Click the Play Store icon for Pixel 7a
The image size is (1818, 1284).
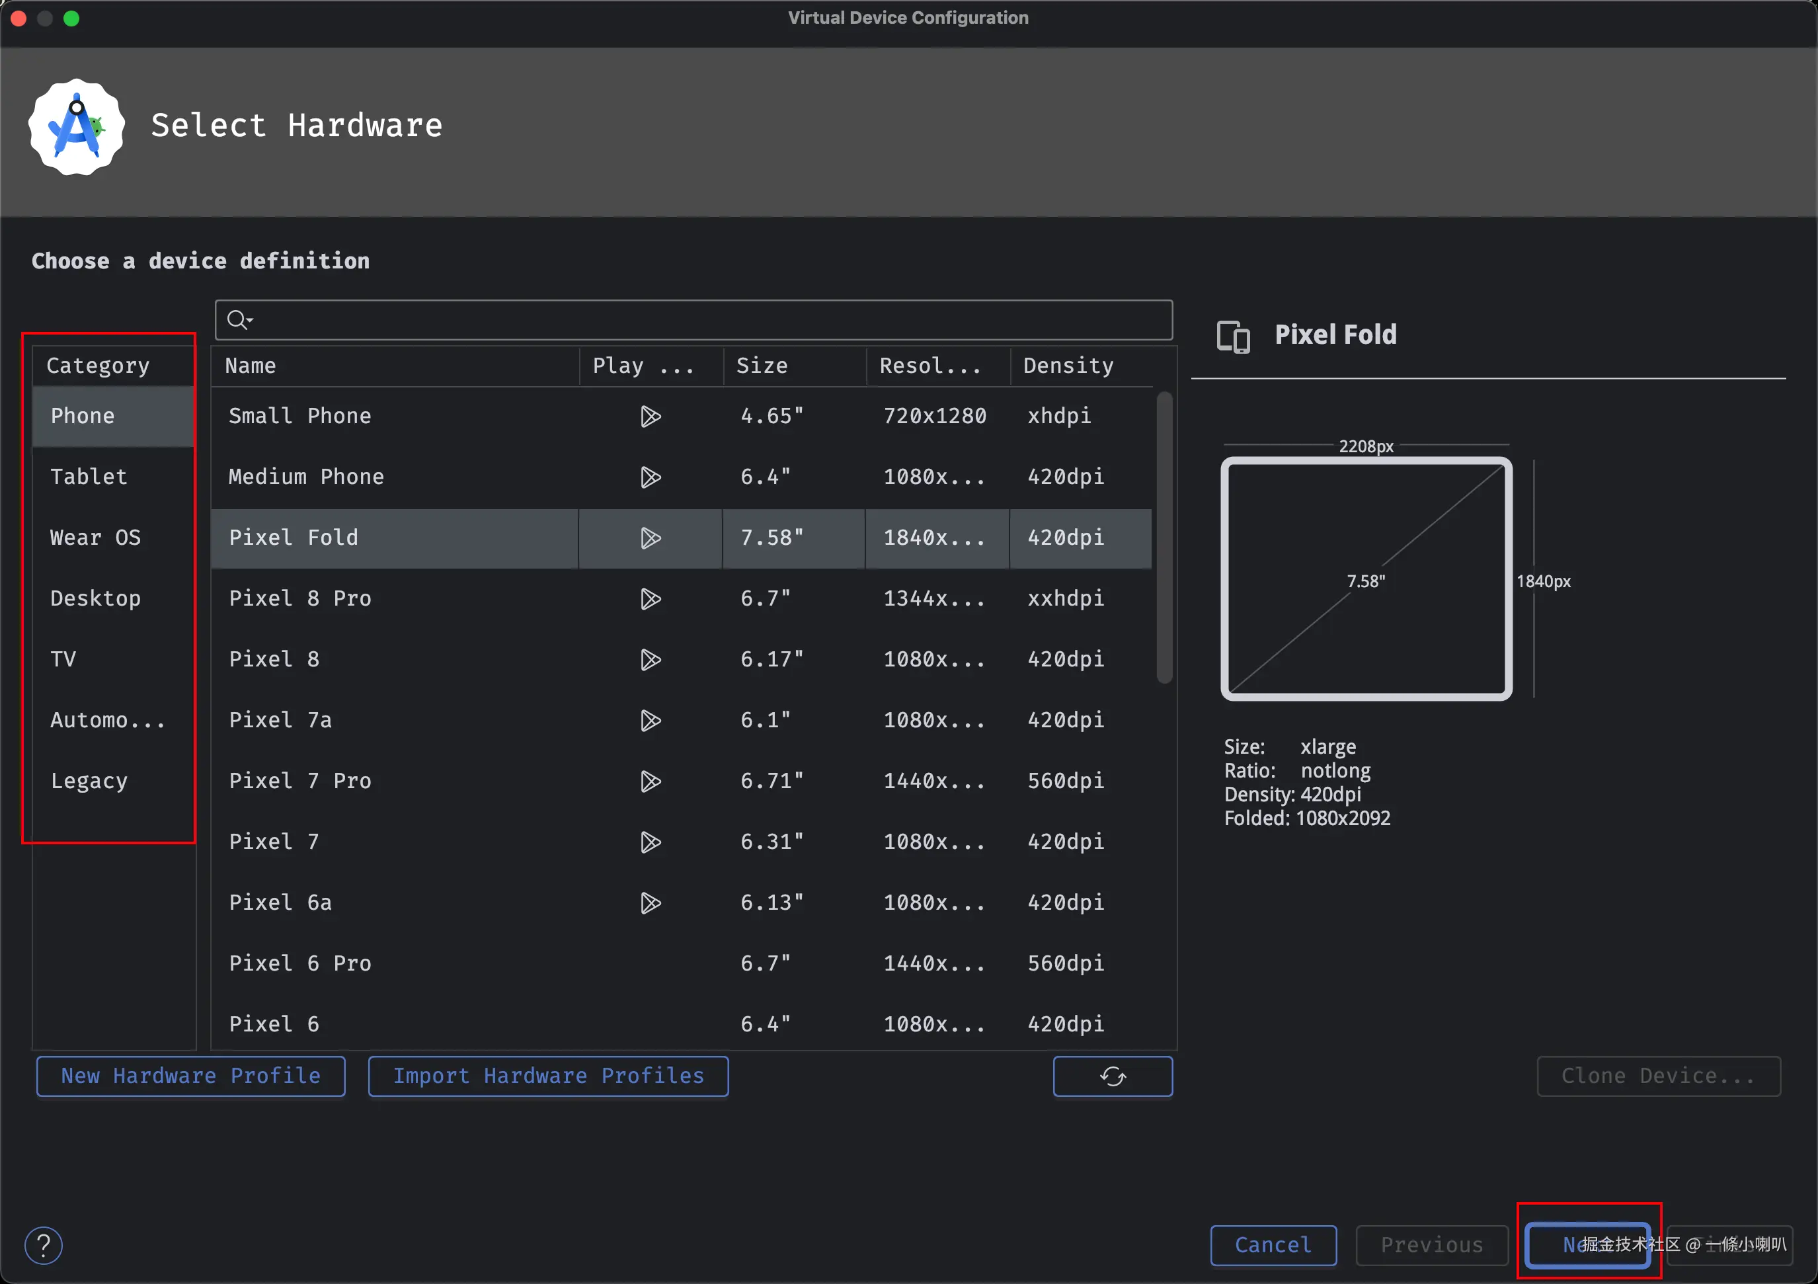pos(650,720)
